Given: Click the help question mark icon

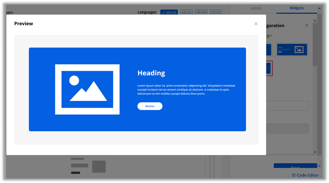Looking at the screenshot, I should pos(268,36).
